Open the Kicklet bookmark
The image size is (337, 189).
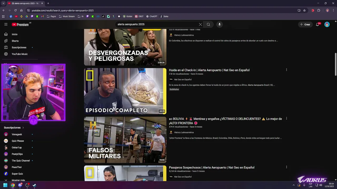tap(128, 16)
